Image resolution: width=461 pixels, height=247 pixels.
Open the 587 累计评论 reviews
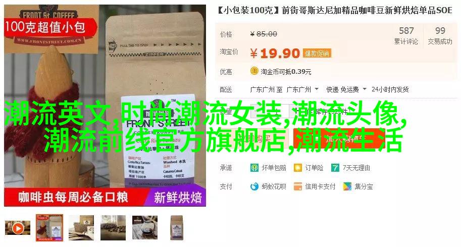[406, 35]
